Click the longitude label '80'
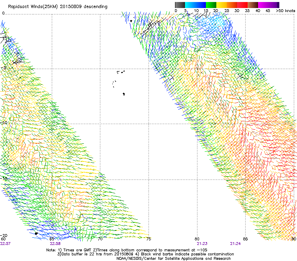The width and height of the screenshot is (297, 261). click(x=197, y=239)
